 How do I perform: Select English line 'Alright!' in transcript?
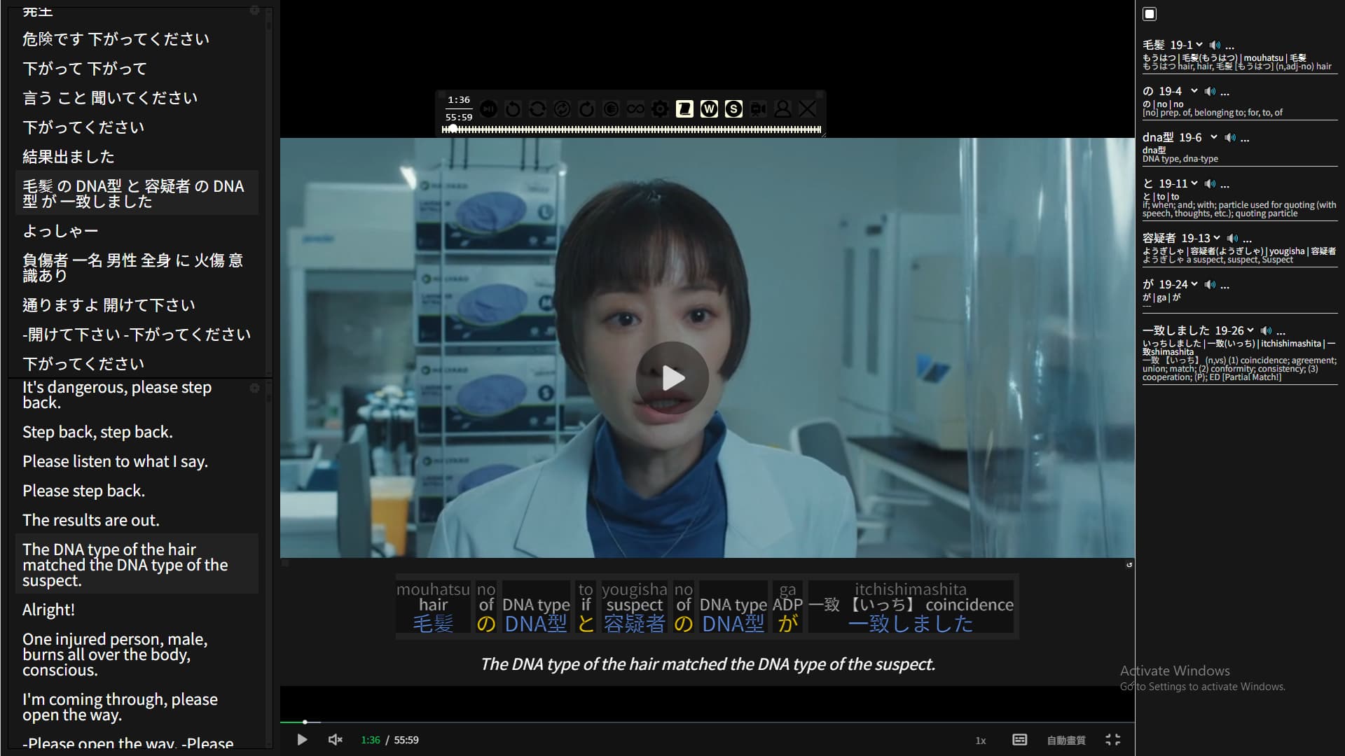click(48, 610)
